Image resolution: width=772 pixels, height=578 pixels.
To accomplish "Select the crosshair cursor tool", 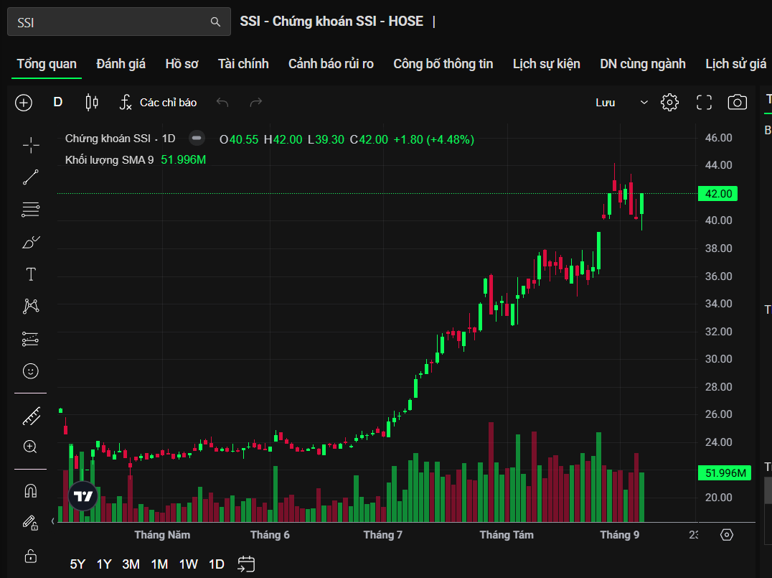I will point(31,145).
